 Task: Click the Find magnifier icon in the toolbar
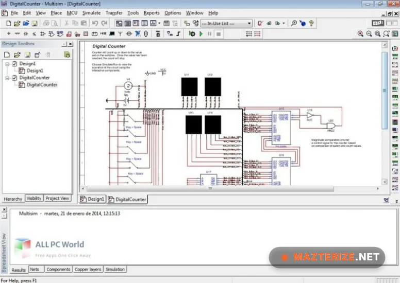[x=294, y=24]
